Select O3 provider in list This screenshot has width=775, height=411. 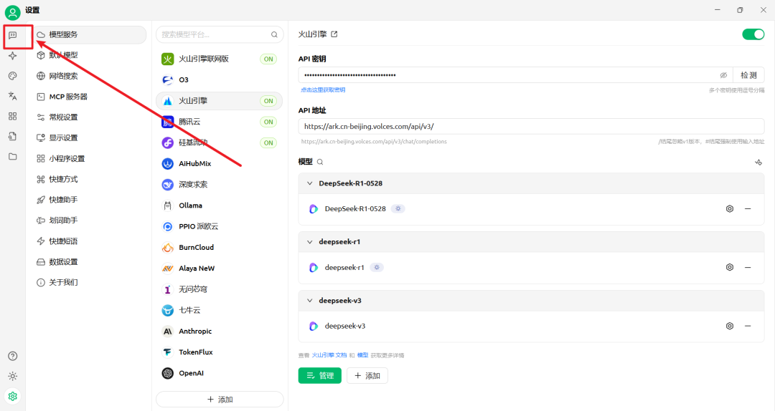tap(220, 79)
